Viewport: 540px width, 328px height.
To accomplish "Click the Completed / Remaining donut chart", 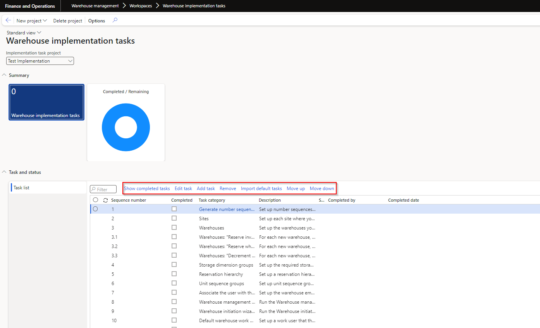I will click(x=126, y=127).
